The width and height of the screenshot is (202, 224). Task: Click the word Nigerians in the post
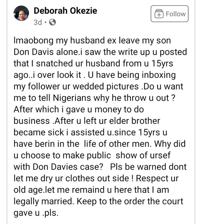point(72,98)
